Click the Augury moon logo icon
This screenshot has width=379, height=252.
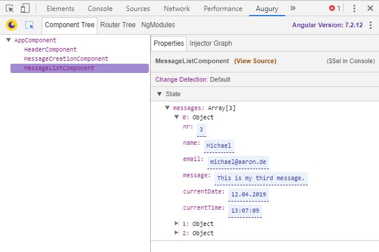11,25
